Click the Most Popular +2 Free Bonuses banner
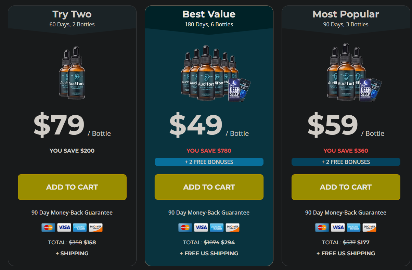The image size is (412, 270). [x=346, y=162]
